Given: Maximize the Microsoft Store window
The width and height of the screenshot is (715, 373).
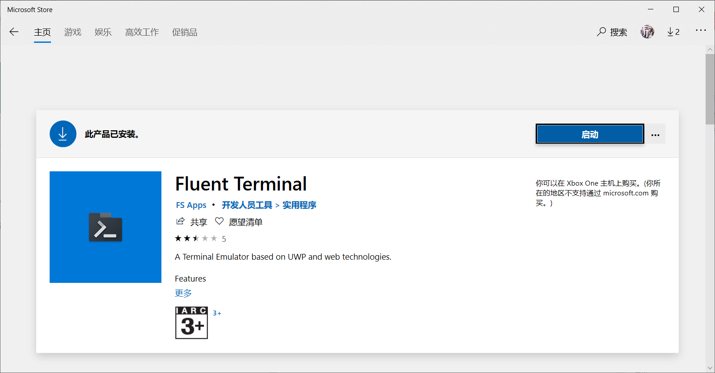Looking at the screenshot, I should [x=676, y=9].
